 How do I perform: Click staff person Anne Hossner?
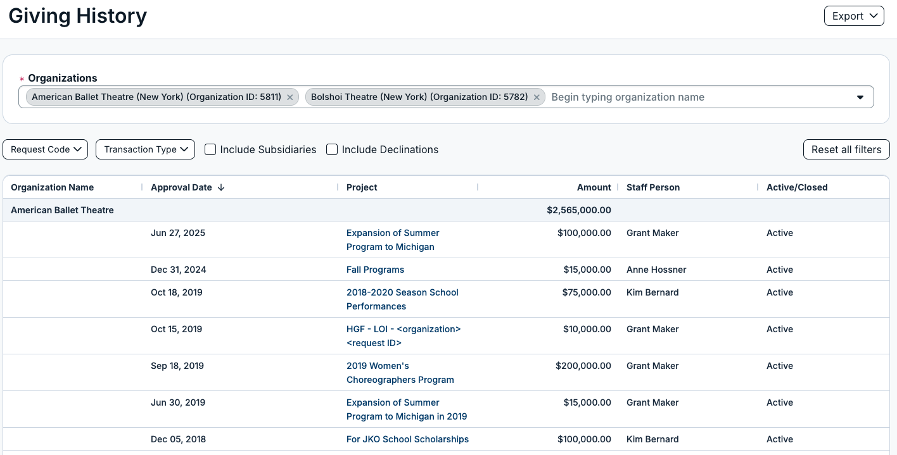(x=656, y=270)
